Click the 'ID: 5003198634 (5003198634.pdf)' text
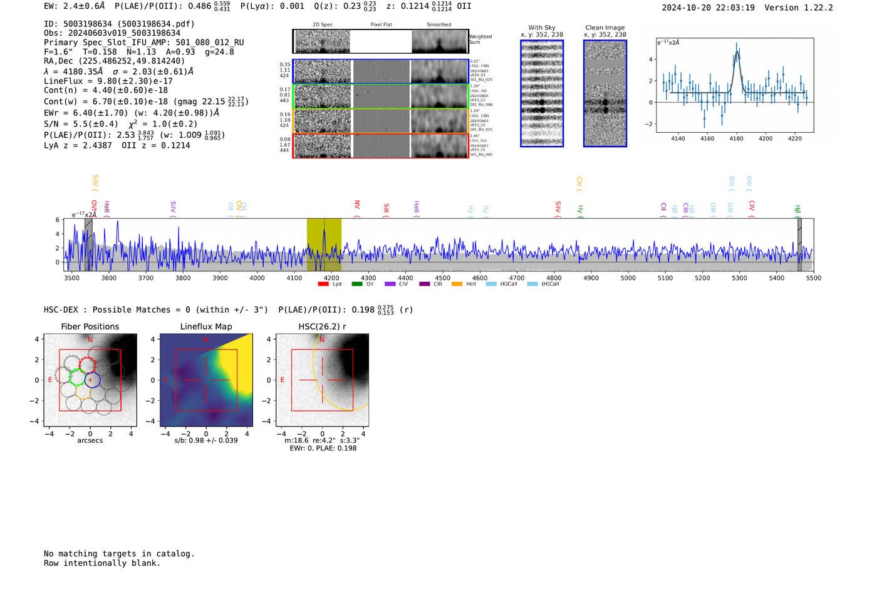Screen dimensions: 877x597 [119, 24]
